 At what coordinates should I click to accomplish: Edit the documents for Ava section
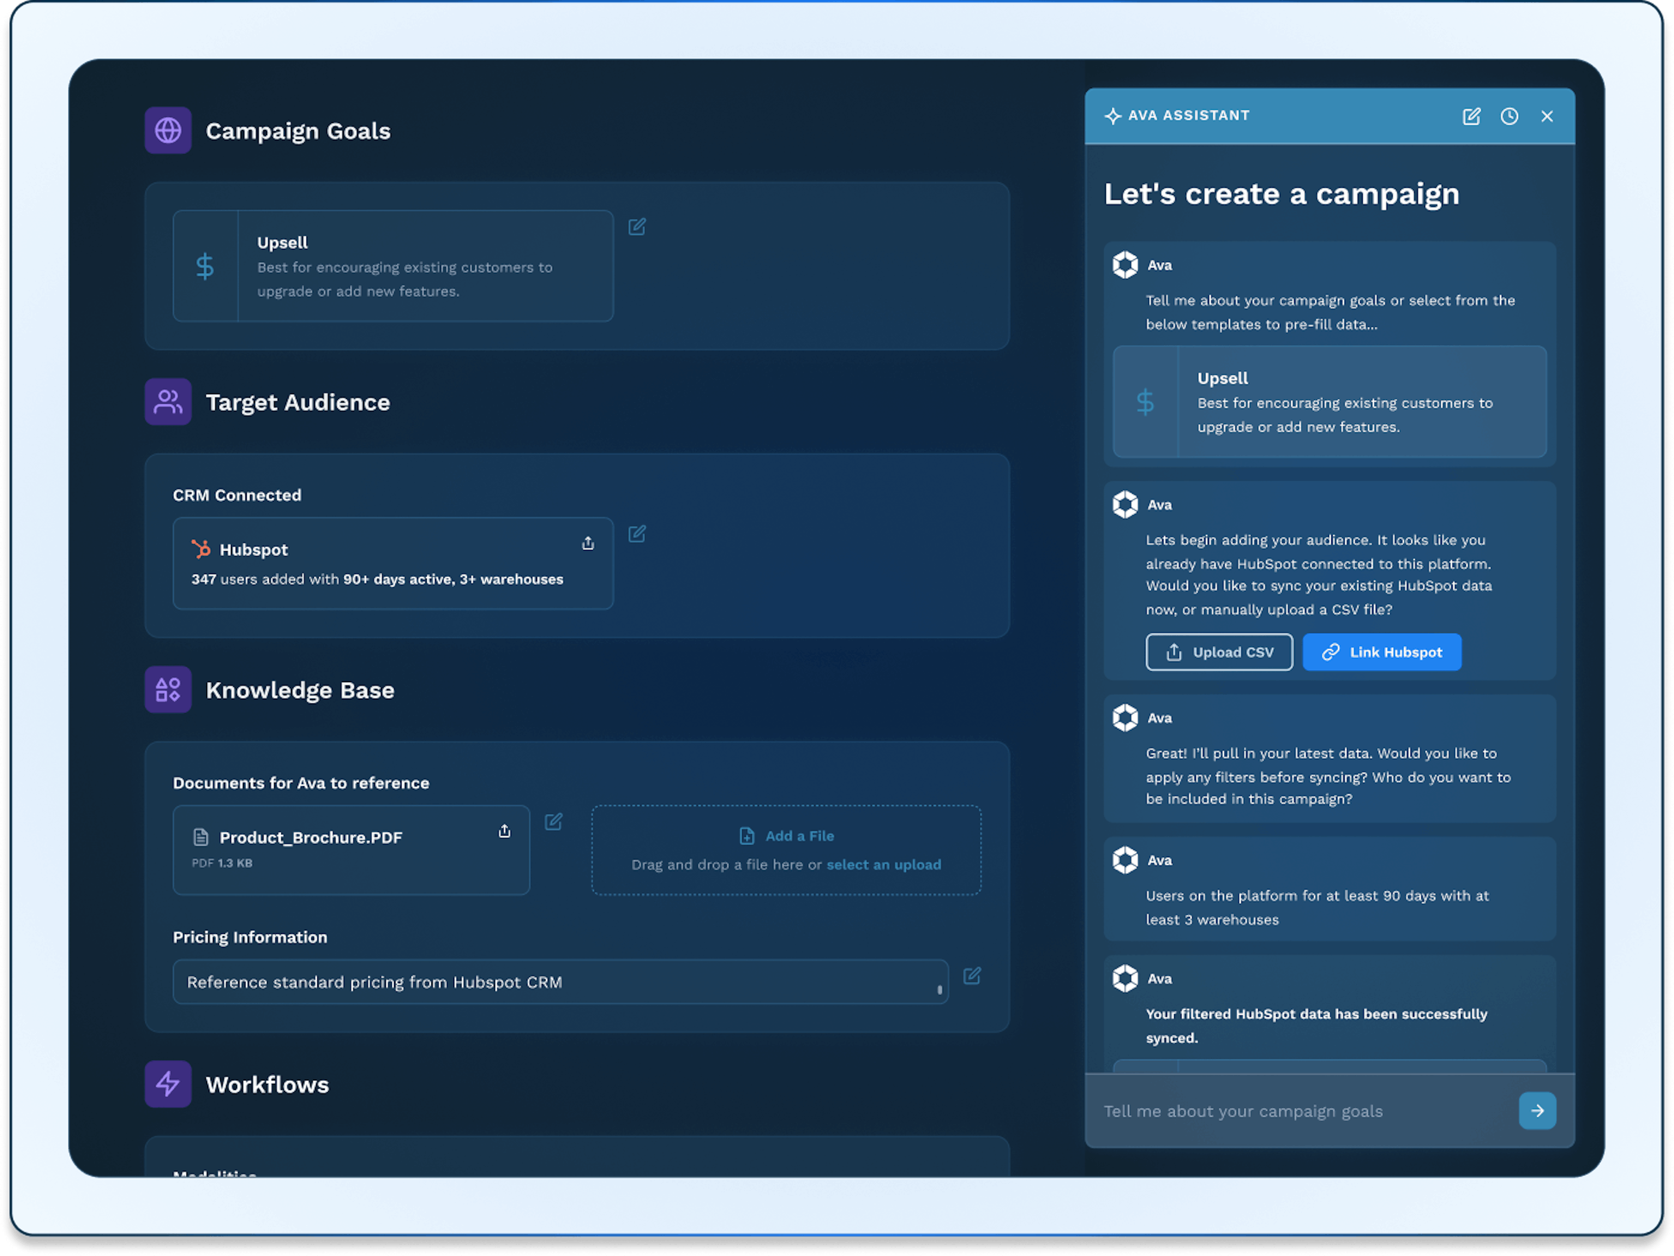click(554, 821)
